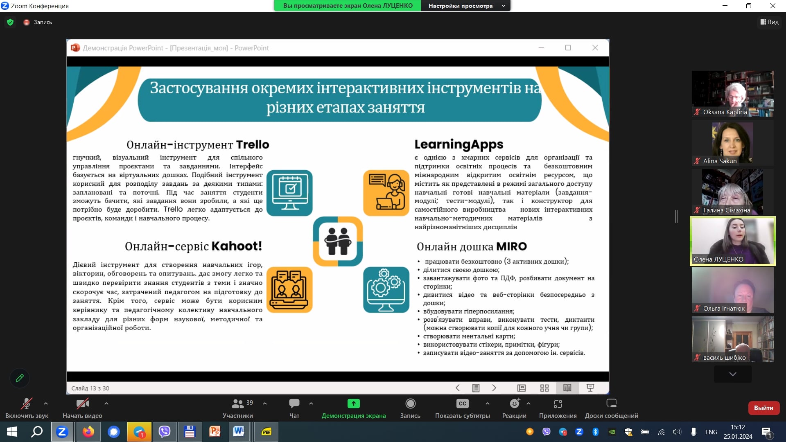Select Ольга Ігнатюк video thumbnail
This screenshot has height=442, width=786.
pyautogui.click(x=733, y=290)
